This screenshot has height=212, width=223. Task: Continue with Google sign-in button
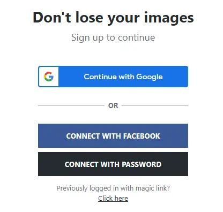[x=113, y=77]
